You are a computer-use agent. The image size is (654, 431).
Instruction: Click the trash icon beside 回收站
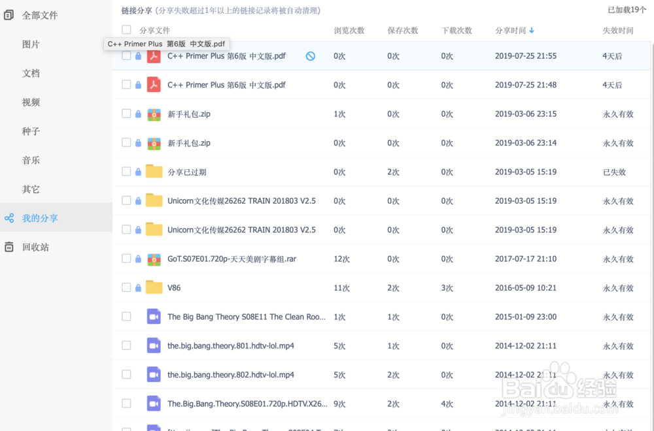[9, 247]
